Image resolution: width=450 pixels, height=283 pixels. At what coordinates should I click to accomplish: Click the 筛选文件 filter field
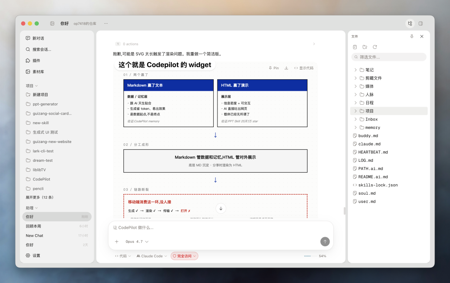pyautogui.click(x=389, y=57)
